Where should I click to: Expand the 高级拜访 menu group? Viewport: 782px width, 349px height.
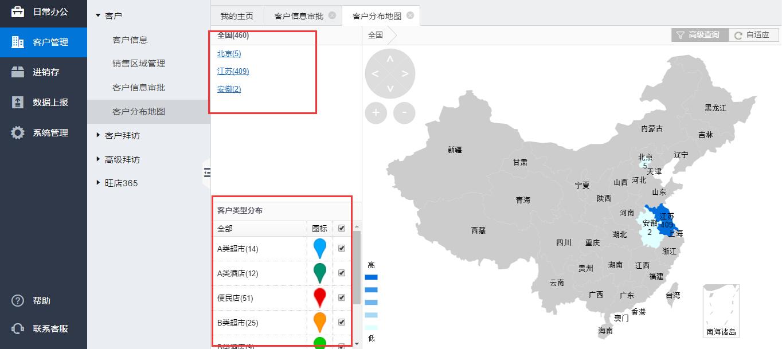coord(98,159)
